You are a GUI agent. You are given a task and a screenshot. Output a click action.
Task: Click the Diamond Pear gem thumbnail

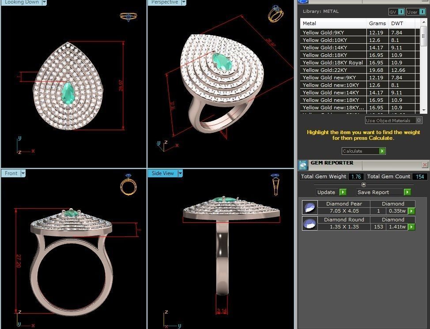click(x=310, y=207)
